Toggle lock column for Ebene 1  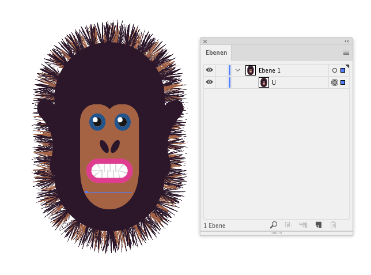tap(222, 70)
